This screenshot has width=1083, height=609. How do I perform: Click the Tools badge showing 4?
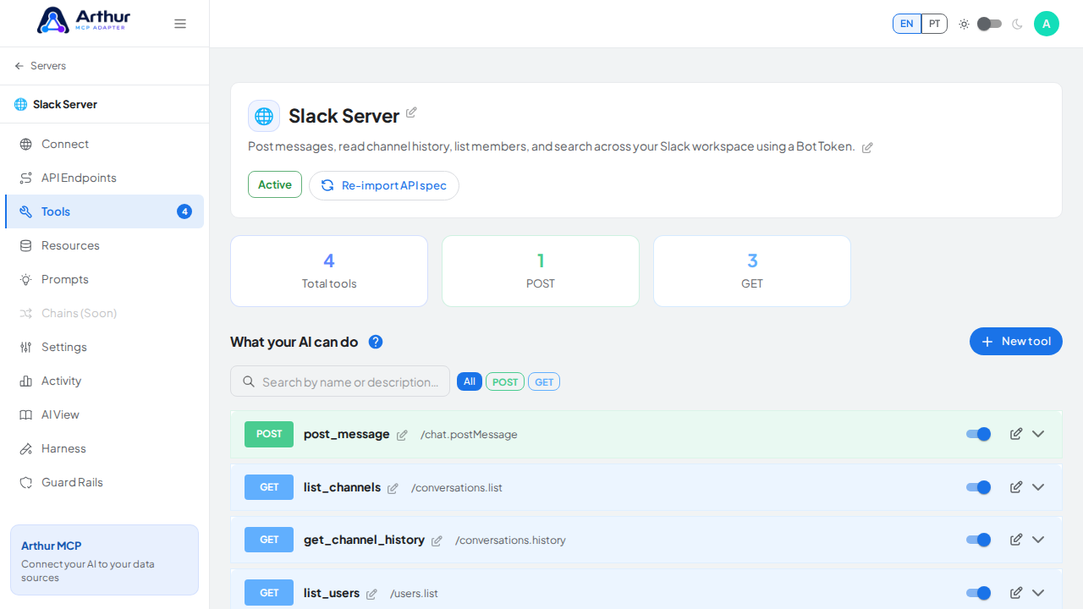coord(184,211)
